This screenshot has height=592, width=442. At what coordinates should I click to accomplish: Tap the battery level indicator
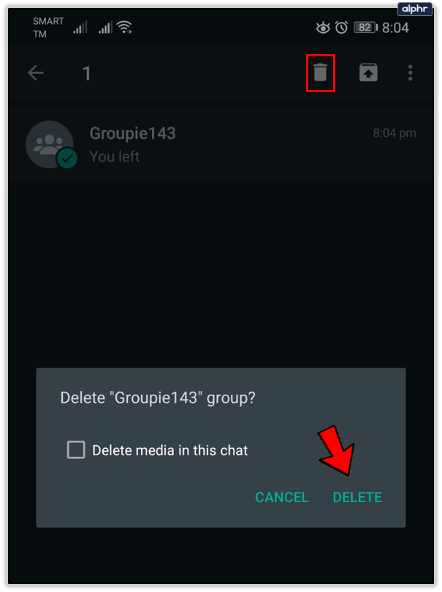click(366, 28)
